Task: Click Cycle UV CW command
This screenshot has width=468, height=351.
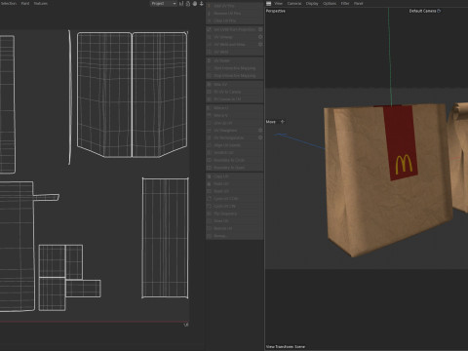Action: 235,207
